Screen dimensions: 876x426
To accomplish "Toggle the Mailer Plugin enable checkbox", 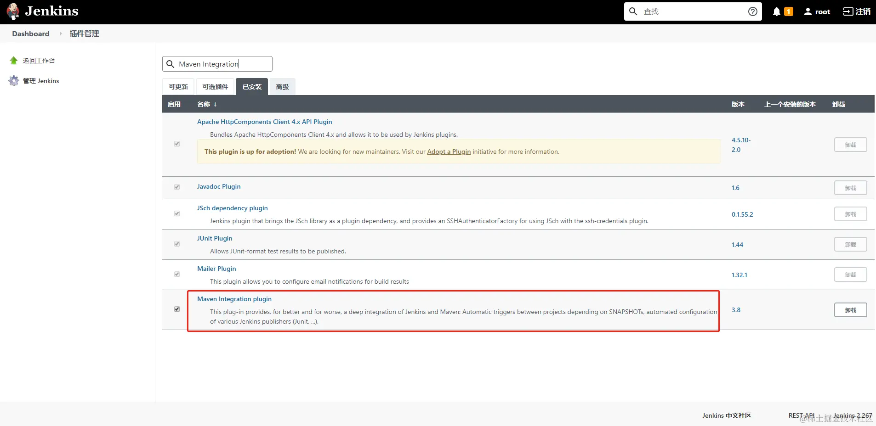I will coord(177,274).
